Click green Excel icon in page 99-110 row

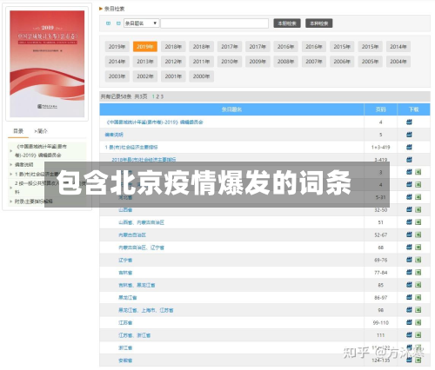[x=418, y=322]
